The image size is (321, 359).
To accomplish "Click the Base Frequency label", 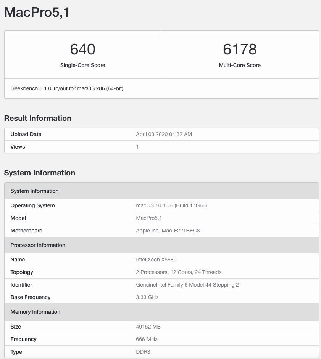I will 31,297.
